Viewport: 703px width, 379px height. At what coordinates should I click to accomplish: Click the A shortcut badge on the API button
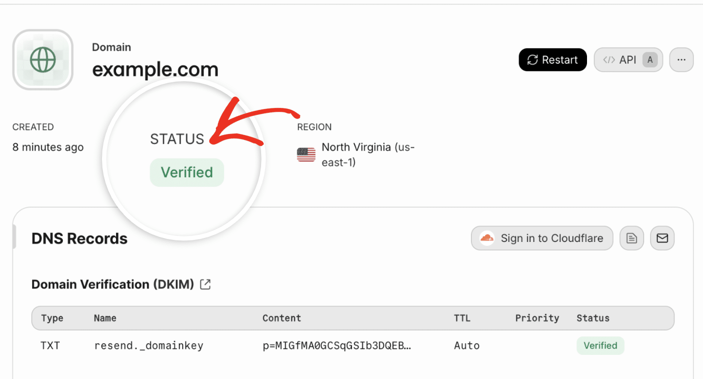pos(650,59)
